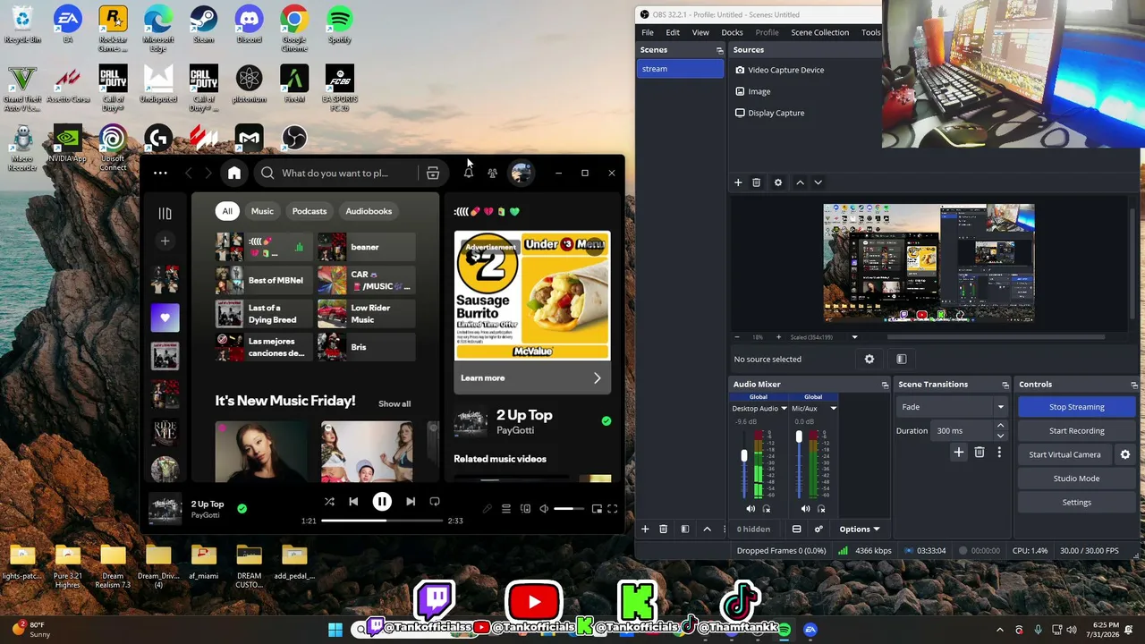The image size is (1145, 644).
Task: Switch Spotify to fullscreen view
Action: 613,509
